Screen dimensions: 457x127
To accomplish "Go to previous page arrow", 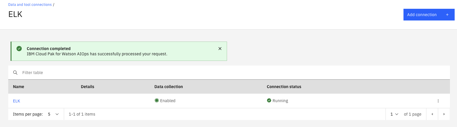I will (x=432, y=114).
